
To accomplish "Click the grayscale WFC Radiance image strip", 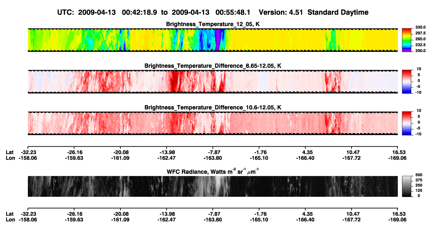I will pos(213,186).
